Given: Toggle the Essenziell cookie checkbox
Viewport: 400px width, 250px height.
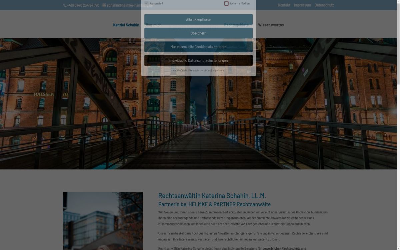Looking at the screenshot, I should click(146, 3).
